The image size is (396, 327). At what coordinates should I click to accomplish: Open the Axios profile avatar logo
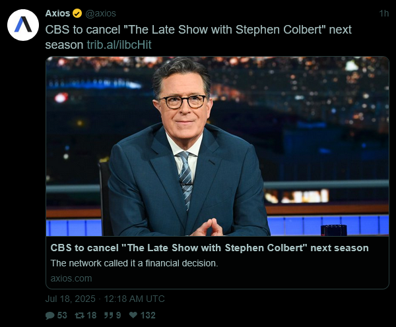click(x=23, y=25)
